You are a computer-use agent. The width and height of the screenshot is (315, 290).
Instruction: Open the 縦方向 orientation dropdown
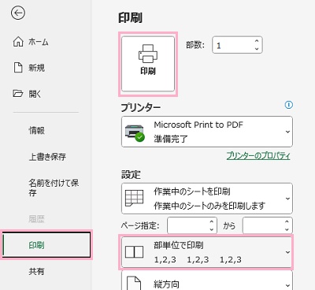coord(207,281)
